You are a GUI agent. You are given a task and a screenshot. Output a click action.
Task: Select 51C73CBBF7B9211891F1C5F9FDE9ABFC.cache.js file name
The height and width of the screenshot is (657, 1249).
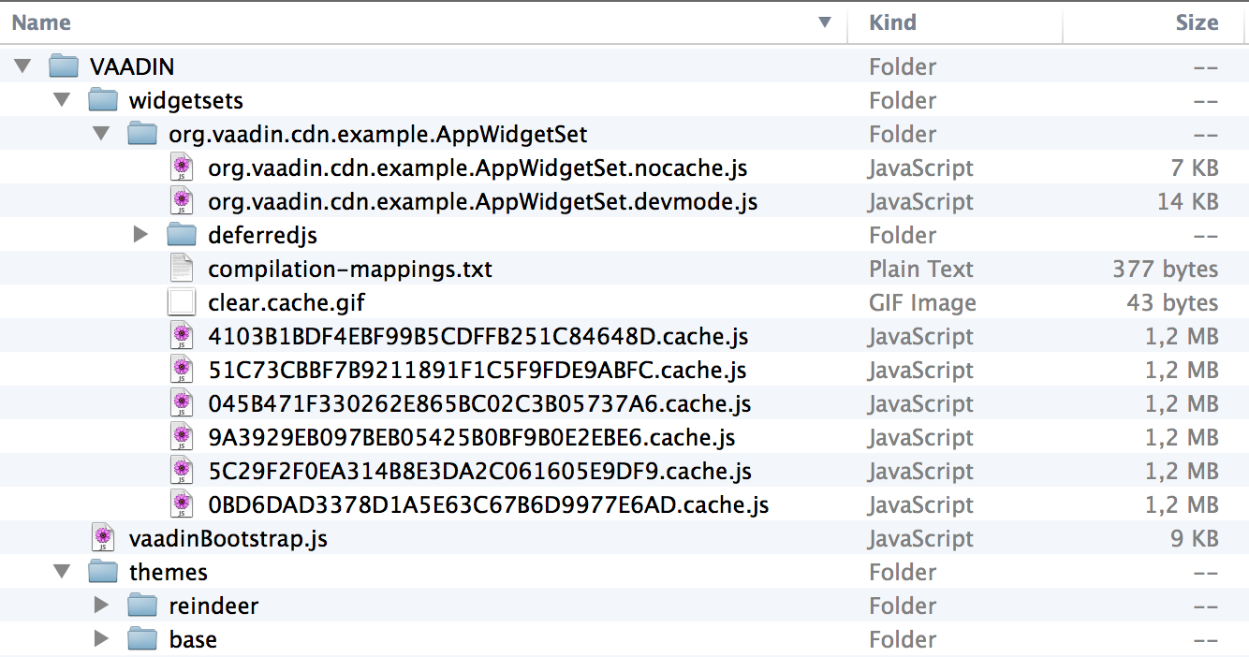(x=478, y=370)
